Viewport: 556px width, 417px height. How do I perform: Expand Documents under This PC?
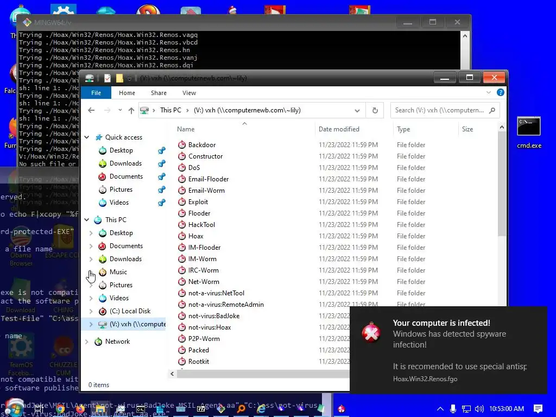pyautogui.click(x=91, y=246)
